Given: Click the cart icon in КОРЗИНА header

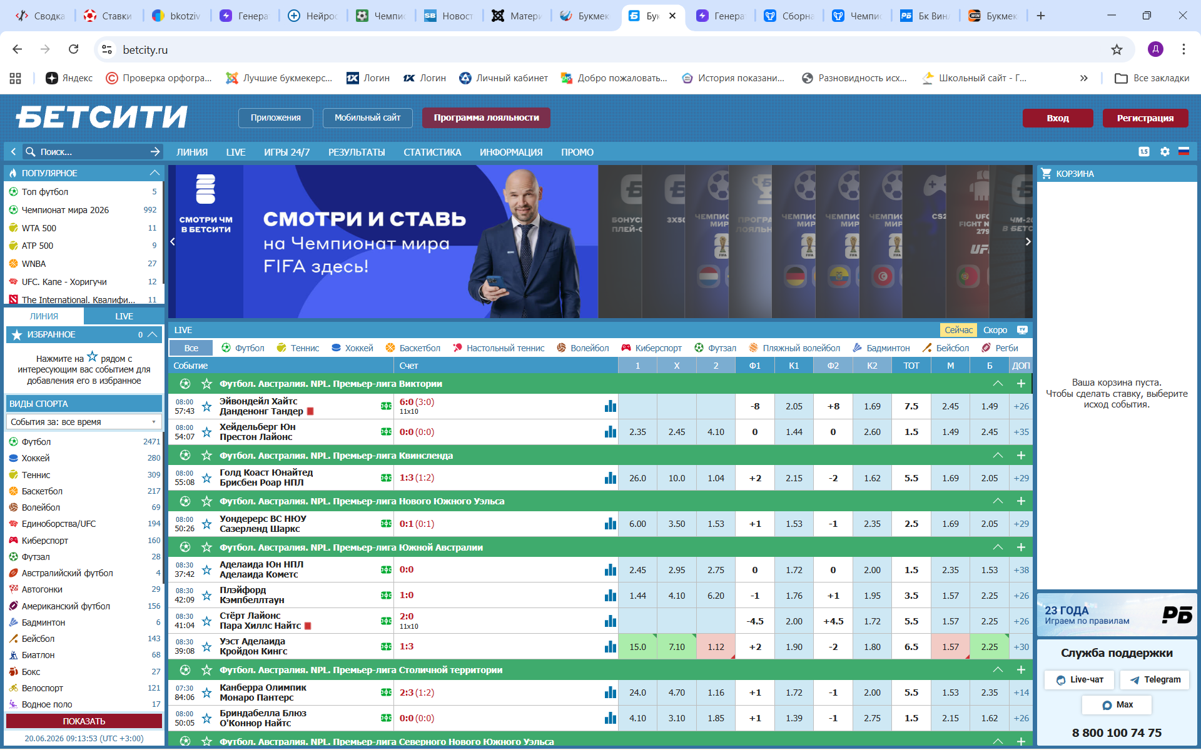Looking at the screenshot, I should click(1046, 174).
